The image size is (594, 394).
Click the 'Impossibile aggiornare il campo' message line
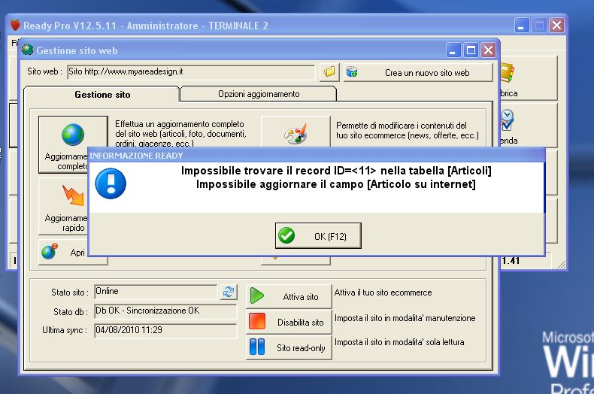(335, 184)
